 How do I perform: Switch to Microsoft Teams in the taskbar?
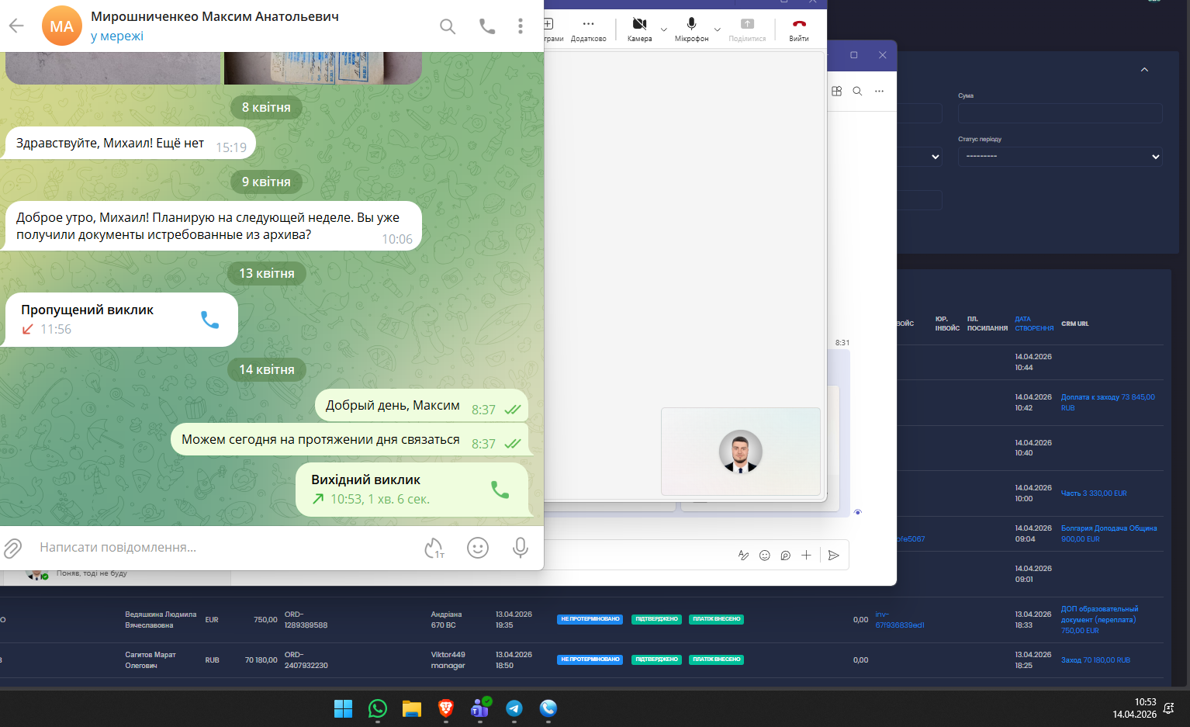coord(480,708)
